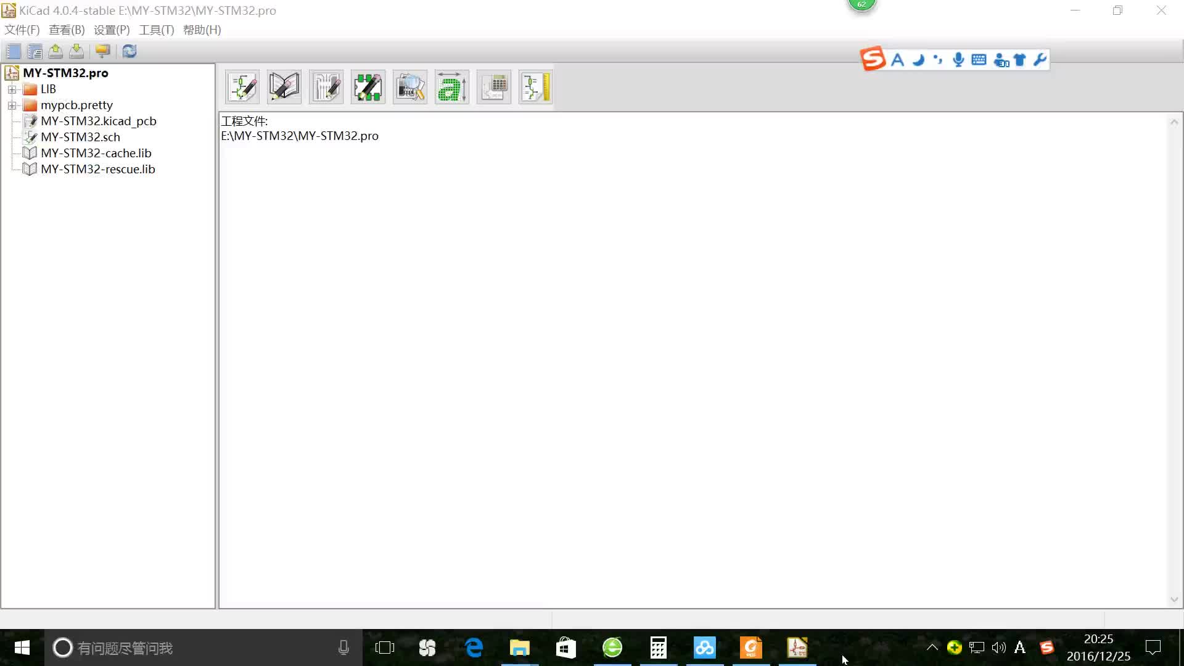Screen dimensions: 1184x666
Task: Click the Save Project toolbar icon
Action: [x=76, y=51]
